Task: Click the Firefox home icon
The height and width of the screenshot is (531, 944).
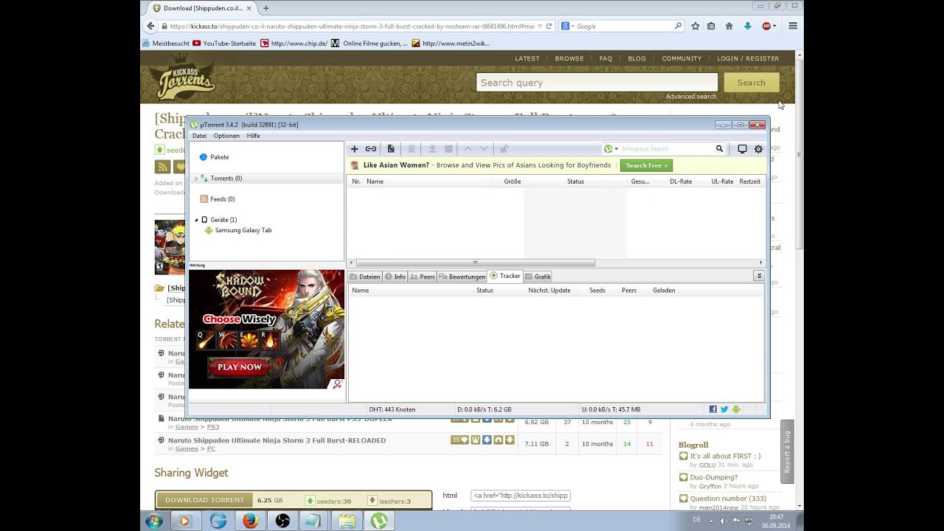Action: [729, 26]
